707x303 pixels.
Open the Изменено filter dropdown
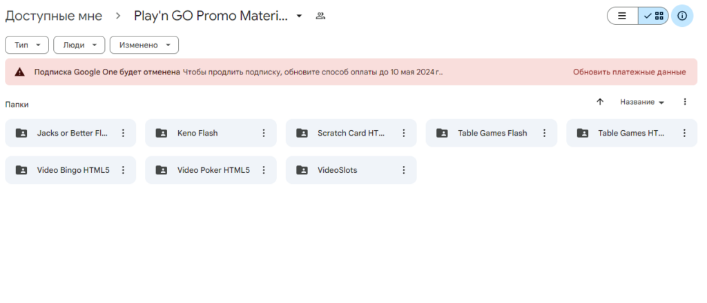click(x=144, y=45)
